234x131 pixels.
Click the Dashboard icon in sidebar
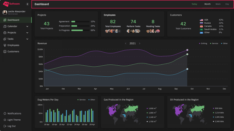pos(5,20)
